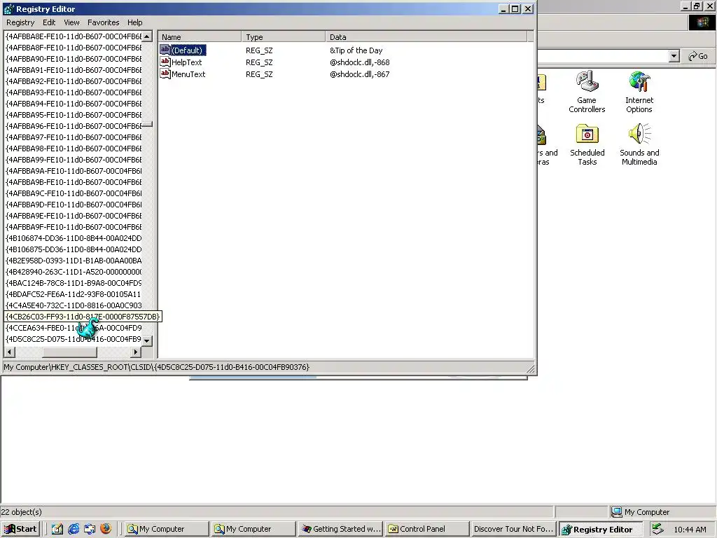Viewport: 717px width, 538px height.
Task: Select key {4AFBBA96-FE10-11d0-B607
Action: tap(73, 126)
